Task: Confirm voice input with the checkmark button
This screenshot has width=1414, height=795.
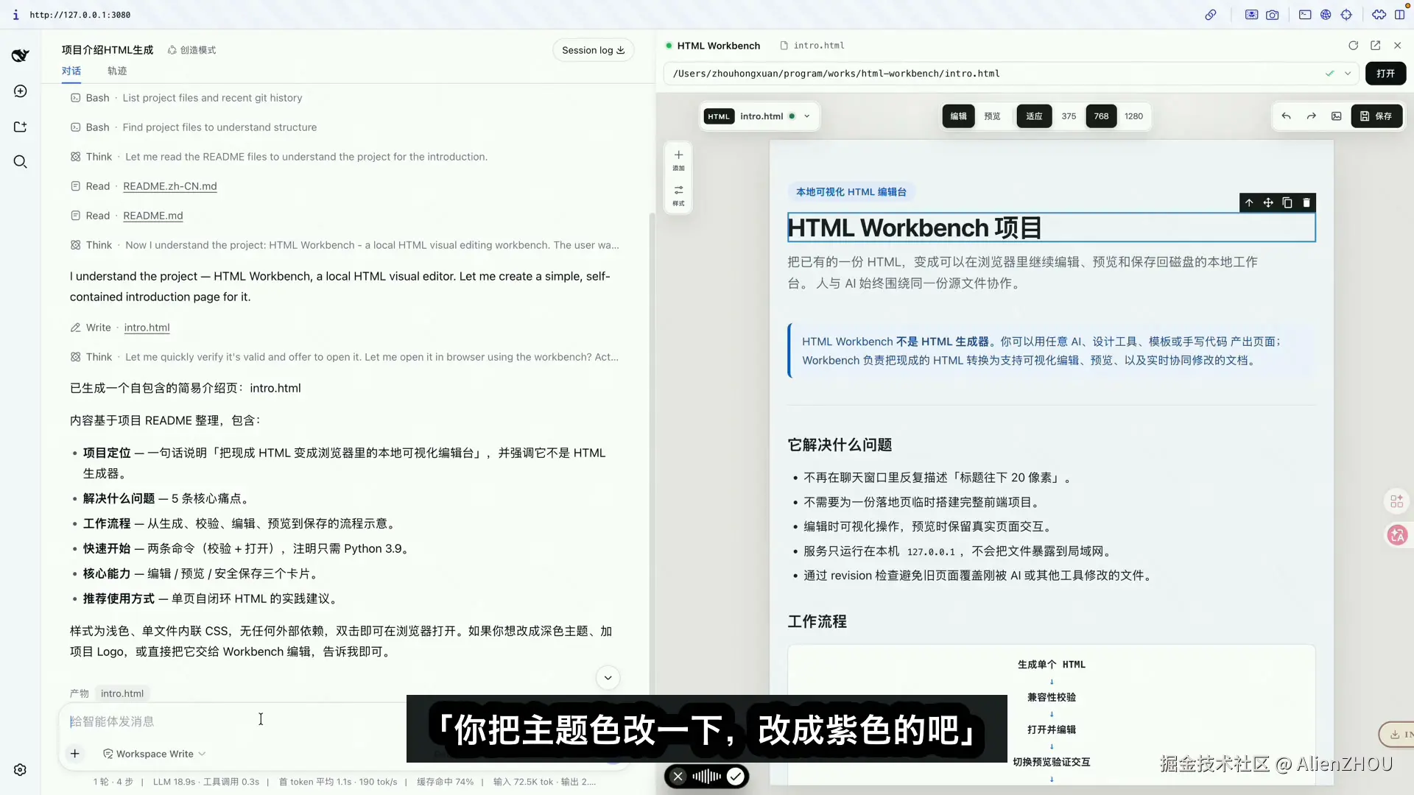Action: tap(736, 776)
